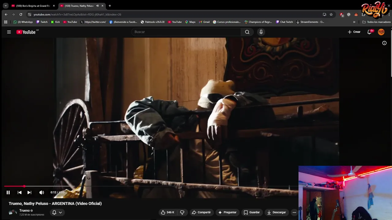The image size is (392, 220).
Task: Open the (3) WhatsApp bookmark
Action: (23, 22)
